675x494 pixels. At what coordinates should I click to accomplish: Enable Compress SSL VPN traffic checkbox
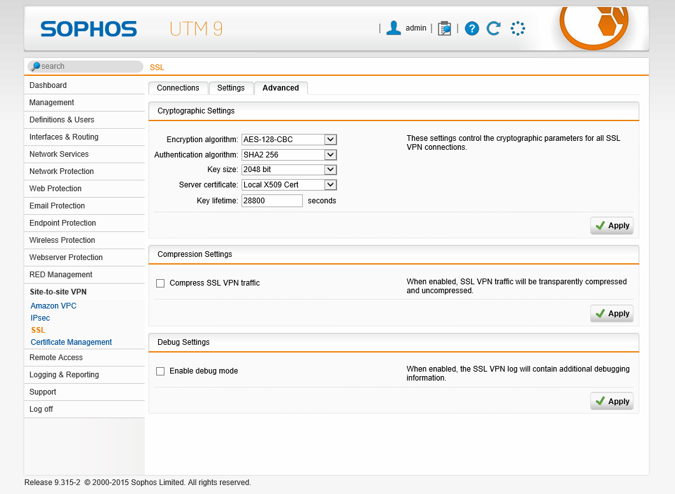click(161, 283)
